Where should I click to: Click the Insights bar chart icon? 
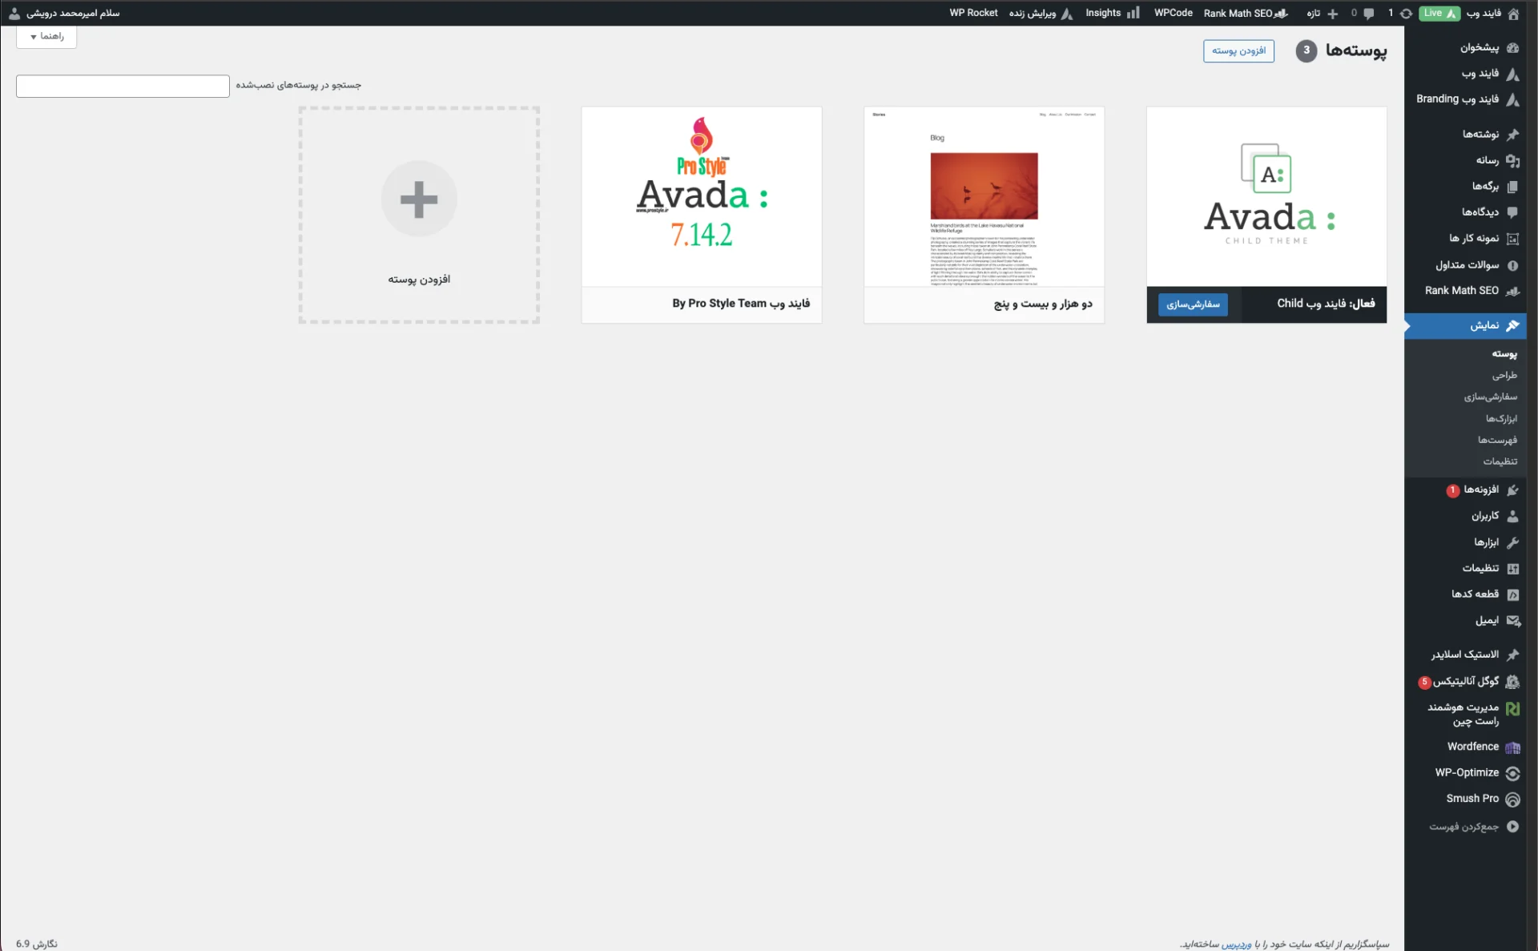pyautogui.click(x=1133, y=13)
